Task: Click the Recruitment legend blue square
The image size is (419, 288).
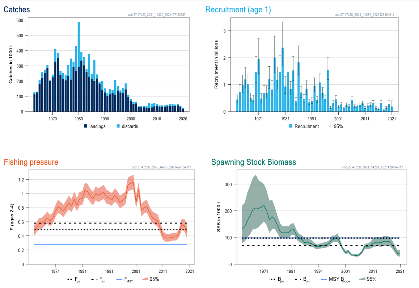Action: [291, 126]
